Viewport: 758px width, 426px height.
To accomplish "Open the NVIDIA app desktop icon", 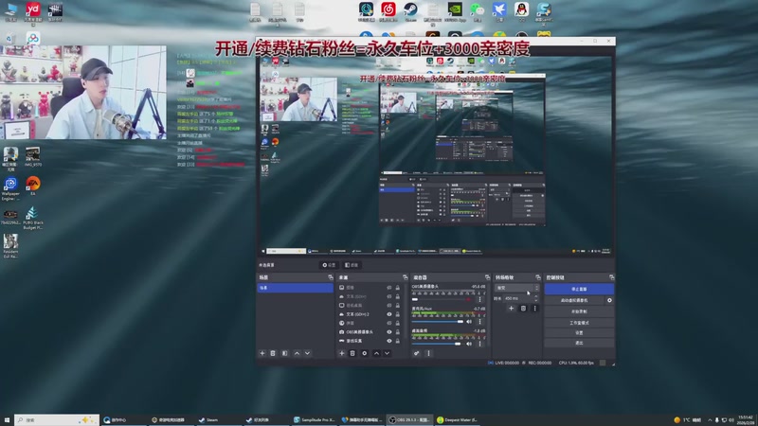I will coord(455,11).
